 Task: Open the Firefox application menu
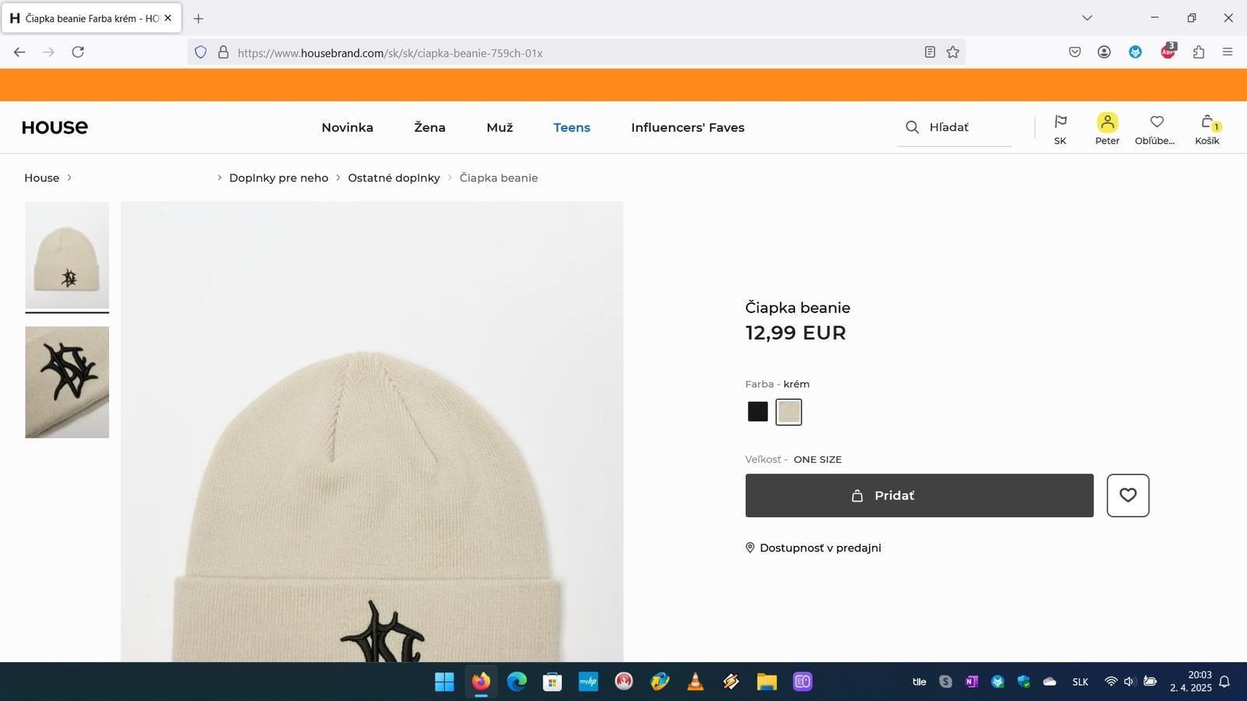[1228, 52]
